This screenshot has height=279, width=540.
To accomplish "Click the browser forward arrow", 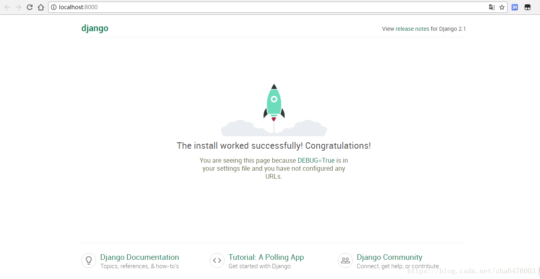I will tap(18, 7).
